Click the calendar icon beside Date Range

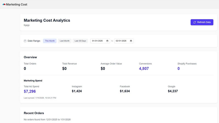[x=25, y=41]
